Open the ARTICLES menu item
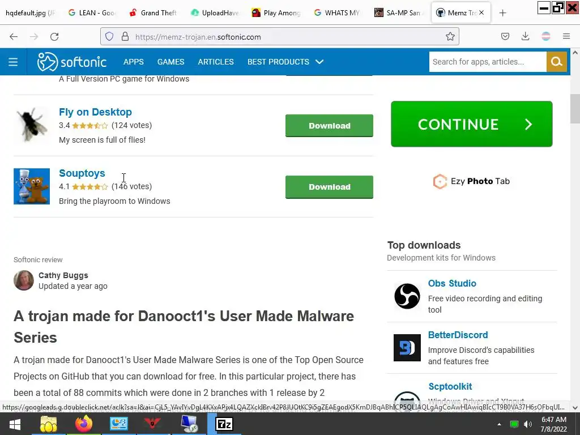This screenshot has width=580, height=435. (216, 62)
